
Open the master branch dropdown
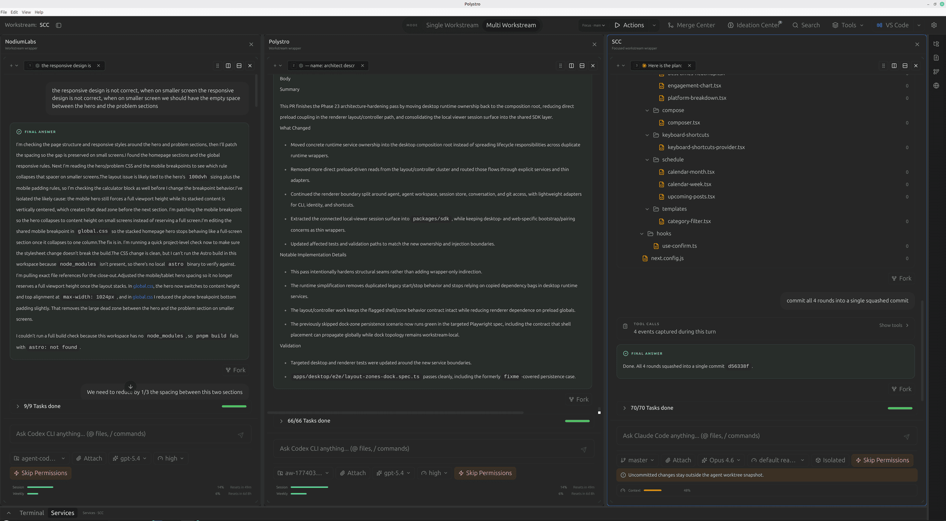pyautogui.click(x=638, y=460)
